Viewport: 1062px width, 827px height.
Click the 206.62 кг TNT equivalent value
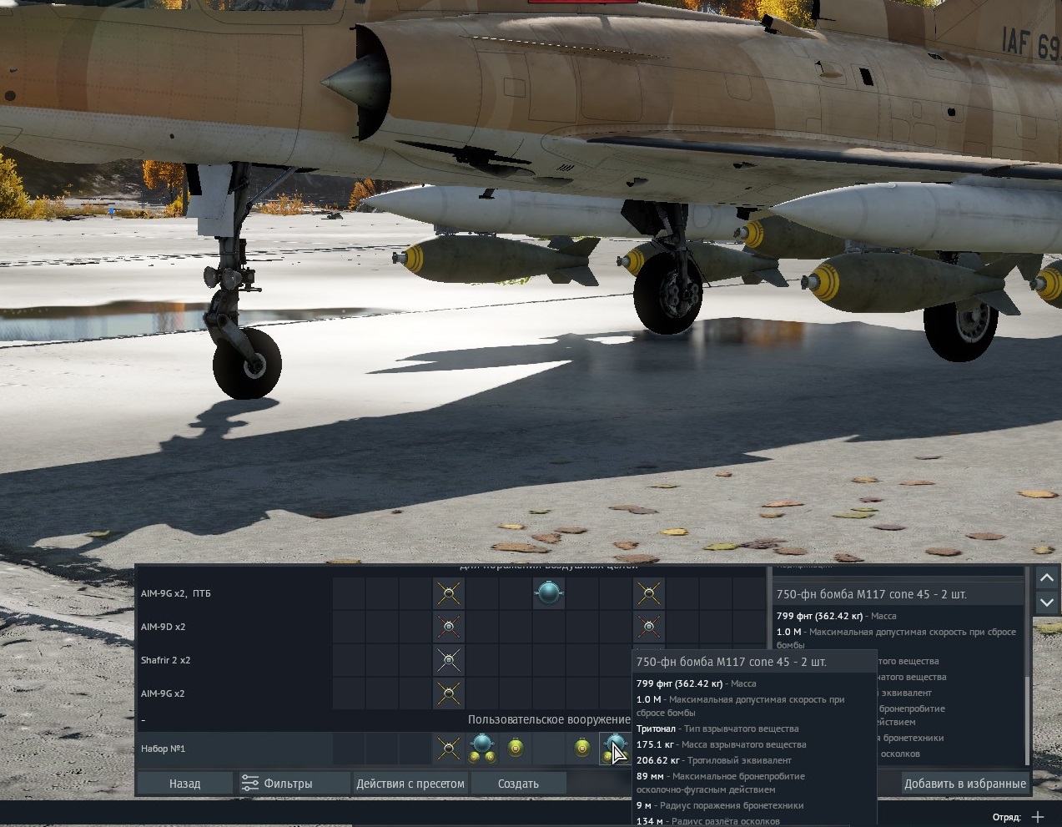point(658,760)
